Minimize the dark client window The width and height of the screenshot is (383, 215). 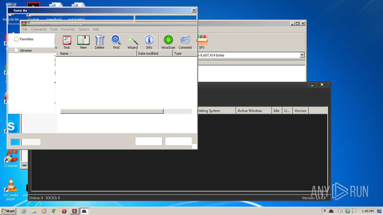[x=312, y=85]
